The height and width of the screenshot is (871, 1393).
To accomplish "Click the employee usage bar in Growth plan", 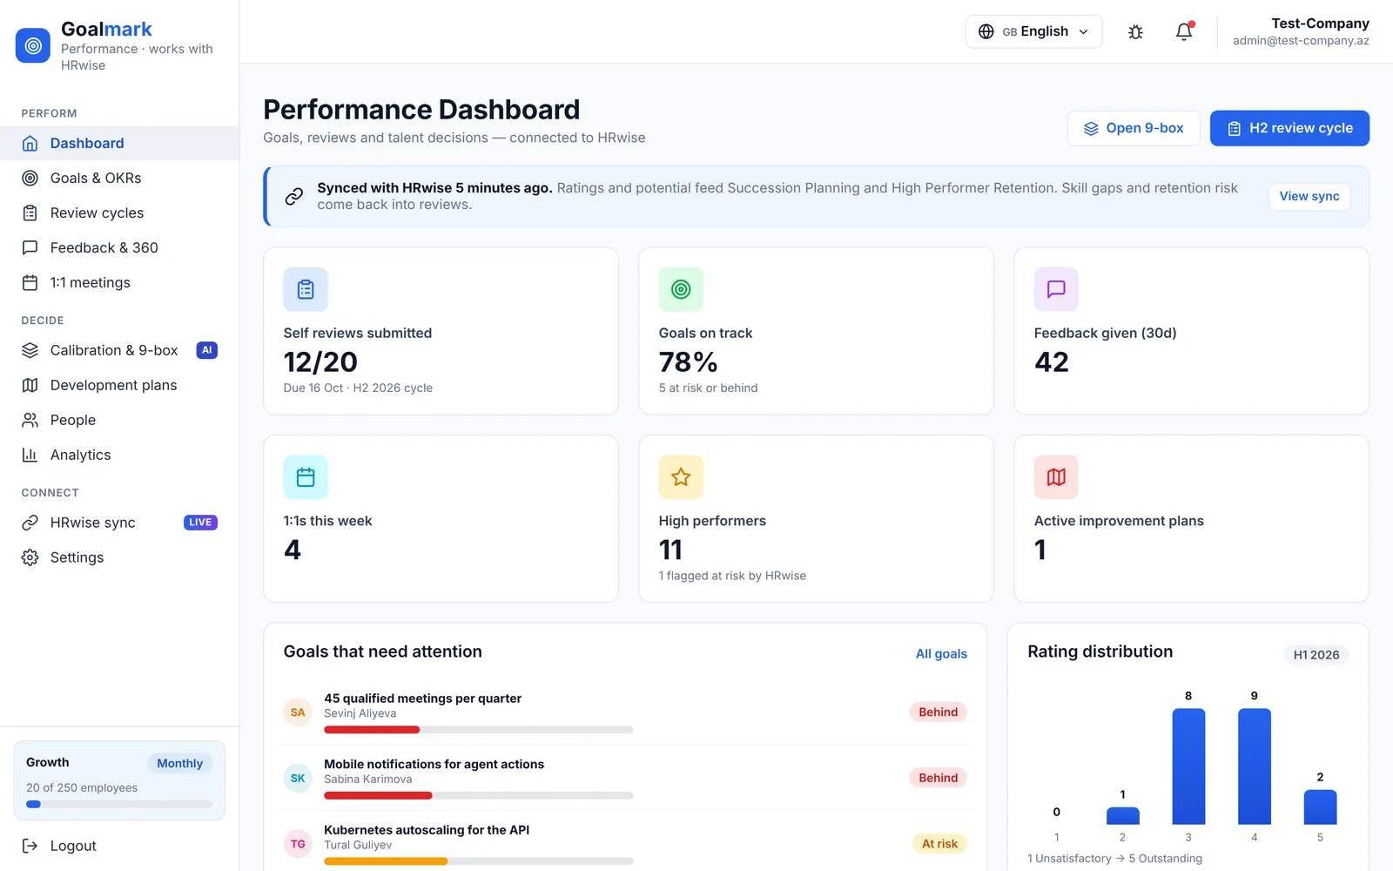I will coord(119,804).
